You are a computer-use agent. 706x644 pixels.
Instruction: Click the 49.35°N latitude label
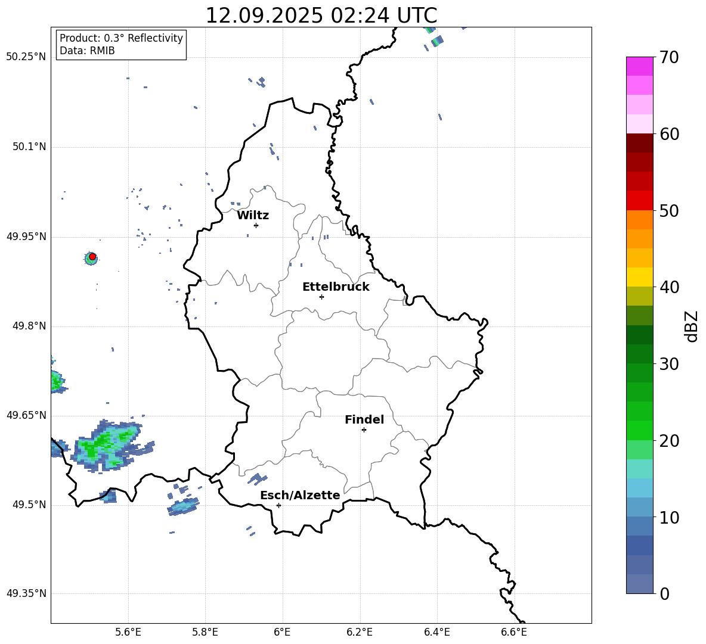click(26, 593)
